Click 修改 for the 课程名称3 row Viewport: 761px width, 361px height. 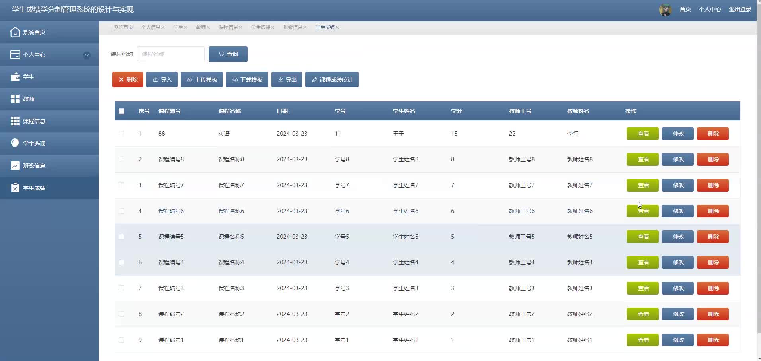678,288
